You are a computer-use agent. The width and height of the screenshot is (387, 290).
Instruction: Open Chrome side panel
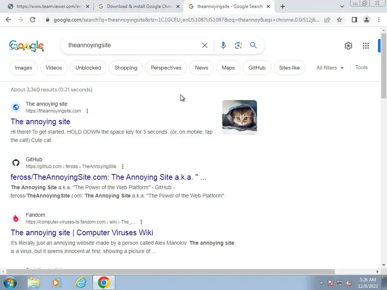point(354,20)
